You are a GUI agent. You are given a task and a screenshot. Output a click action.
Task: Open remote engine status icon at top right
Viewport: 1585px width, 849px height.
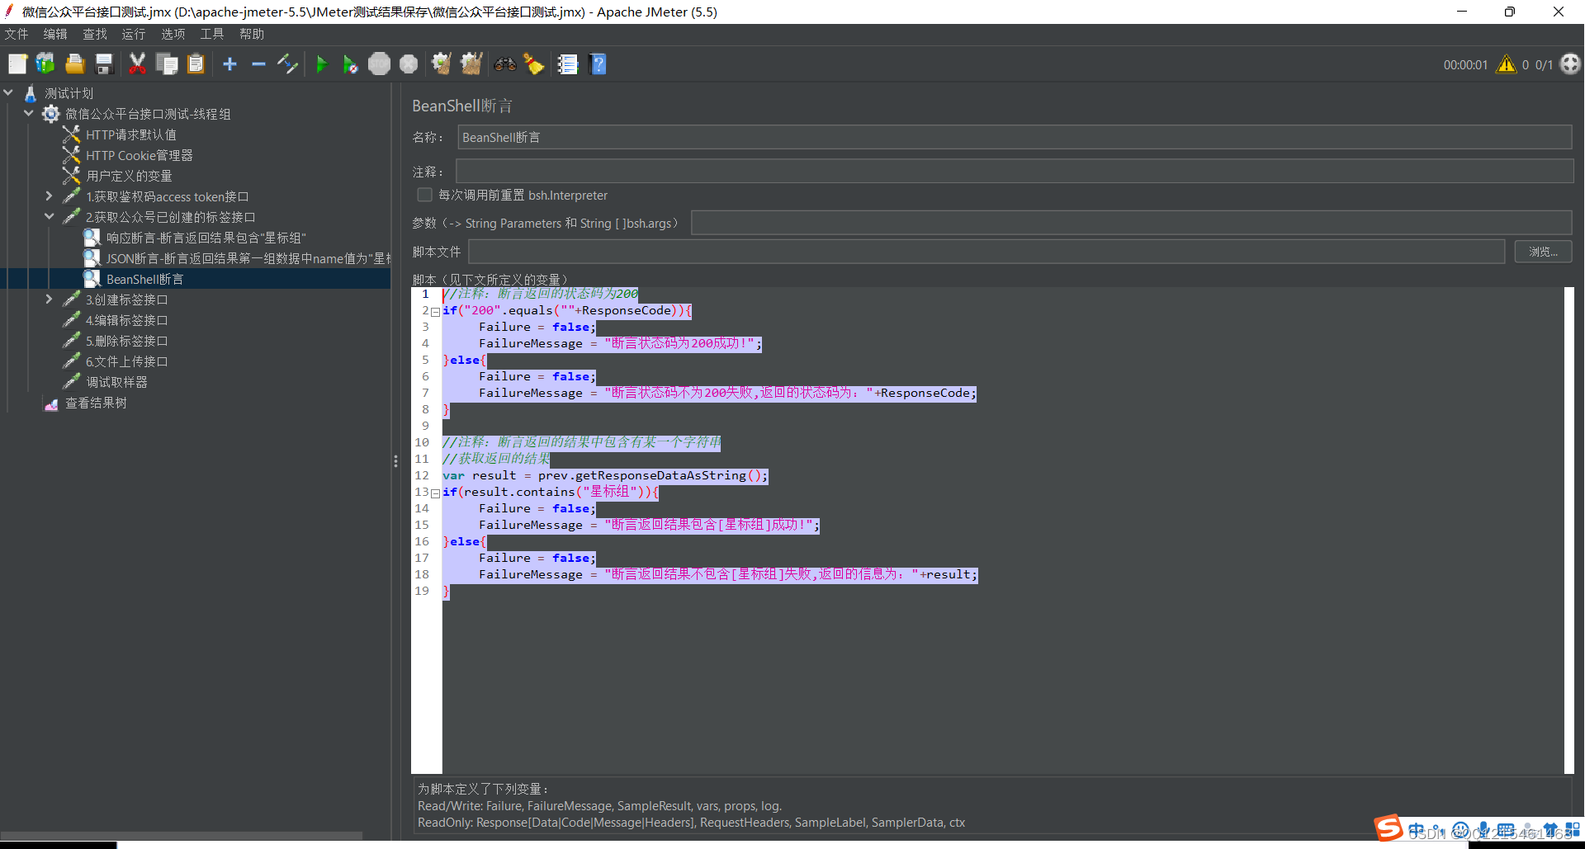pos(1570,64)
